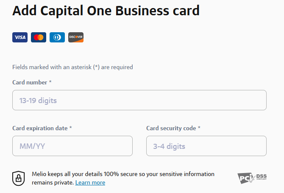Screen dimensions: 284x193
Task: Click the required fields asterisk note
Action: pos(72,67)
